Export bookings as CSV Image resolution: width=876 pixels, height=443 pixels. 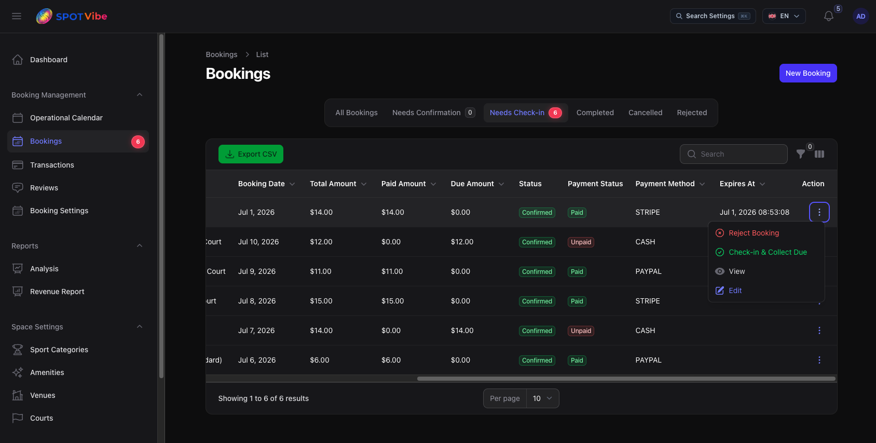(251, 154)
